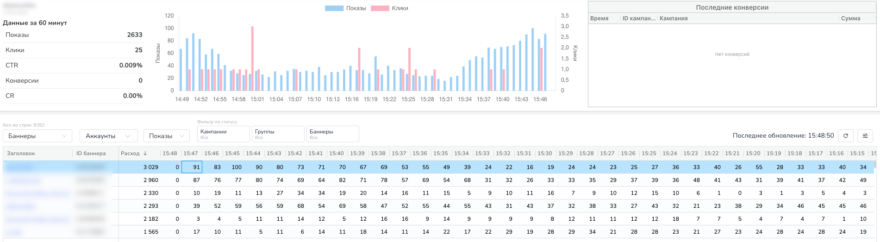Open table settings via sliders icon
Screen dimensions: 880x242
tap(865, 135)
